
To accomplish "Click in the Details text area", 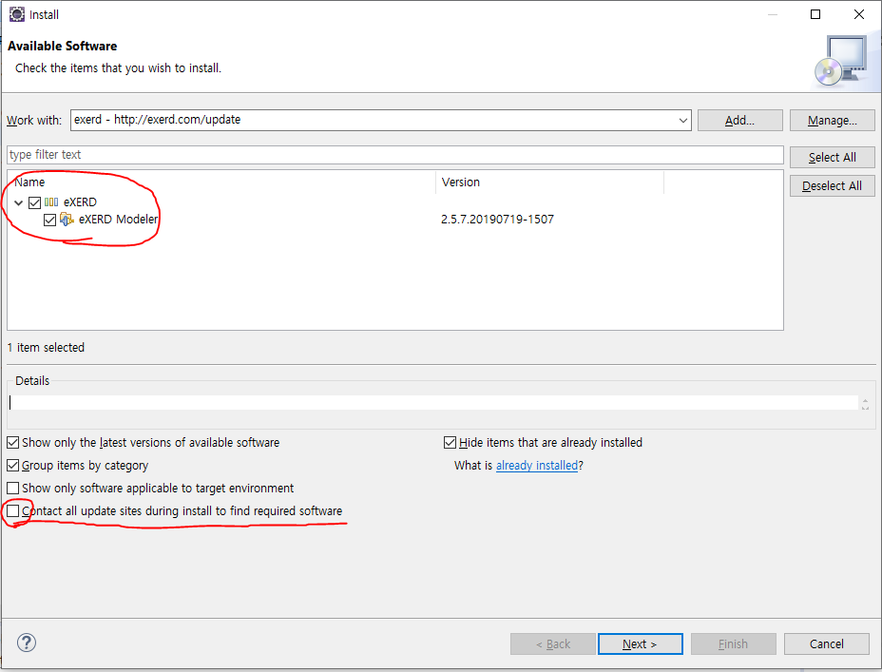I will [x=433, y=403].
